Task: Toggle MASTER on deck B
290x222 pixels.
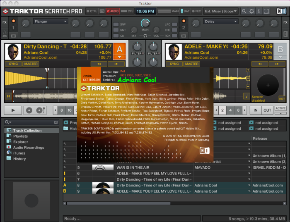Action: [x=191, y=64]
